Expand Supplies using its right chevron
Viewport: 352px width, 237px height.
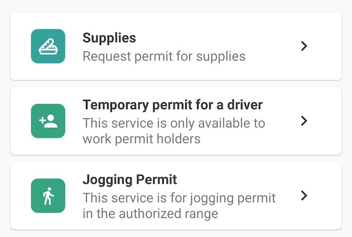(x=304, y=46)
